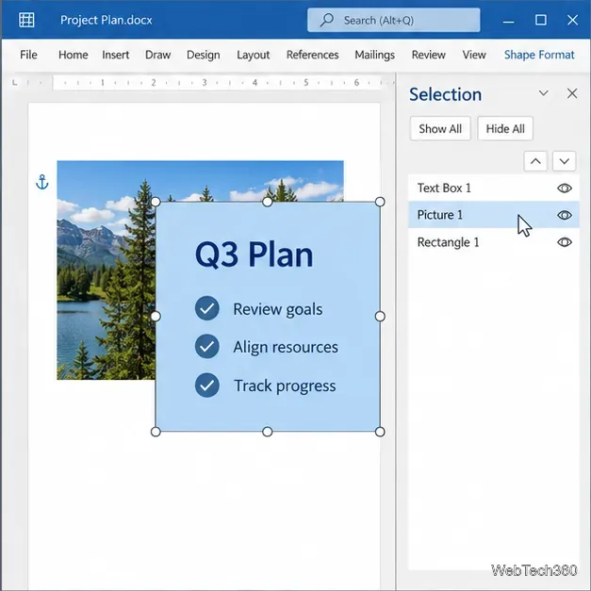This screenshot has height=591, width=591.
Task: Bring selected object forward with up arrow
Action: pyautogui.click(x=535, y=161)
